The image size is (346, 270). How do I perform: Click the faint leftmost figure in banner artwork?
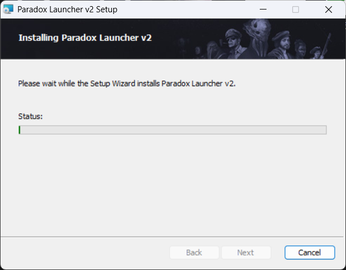[182, 48]
